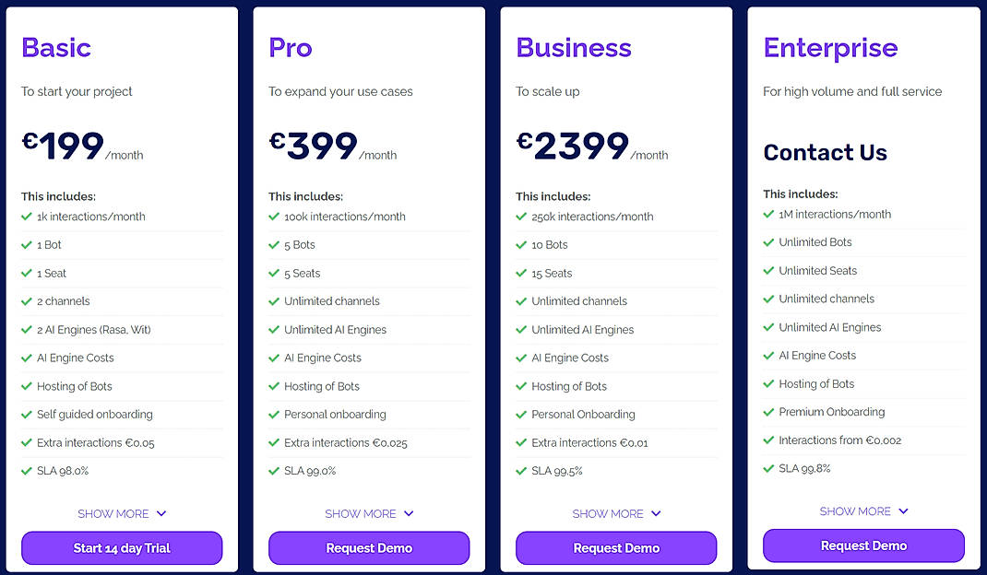987x575 pixels.
Task: Request a Demo for the Pro plan
Action: (369, 547)
